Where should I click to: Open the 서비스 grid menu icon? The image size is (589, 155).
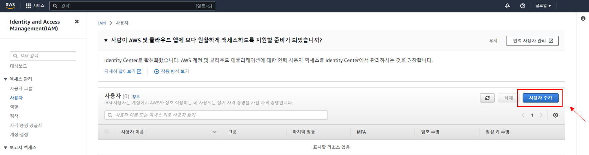(28, 6)
